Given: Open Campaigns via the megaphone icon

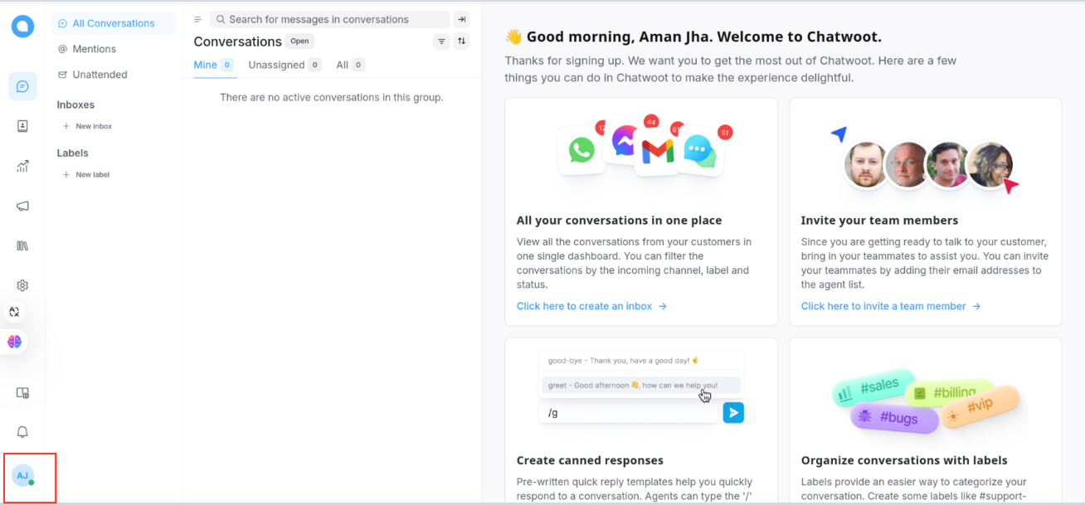Looking at the screenshot, I should tap(22, 206).
